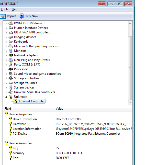Sort by the Value column header

click(93, 109)
